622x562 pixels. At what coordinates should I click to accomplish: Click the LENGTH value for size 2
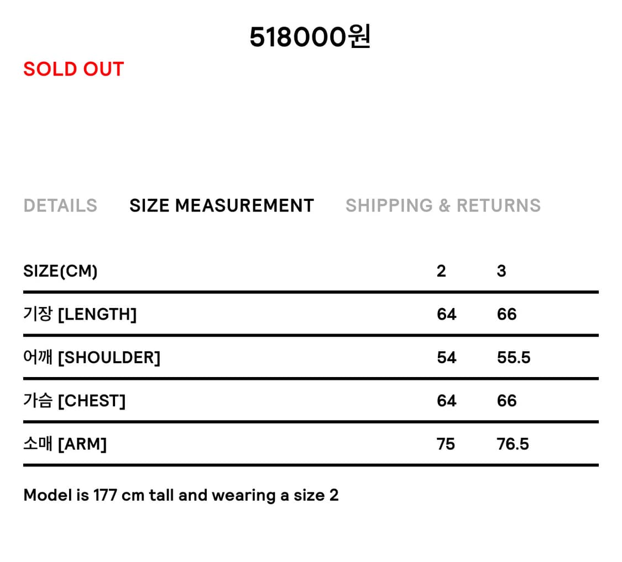tap(446, 314)
